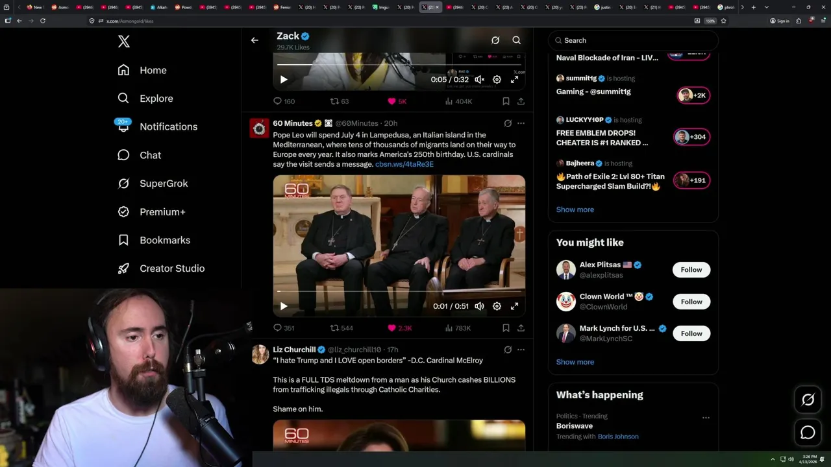
Task: Click the search icon in Zack header
Action: pos(517,40)
